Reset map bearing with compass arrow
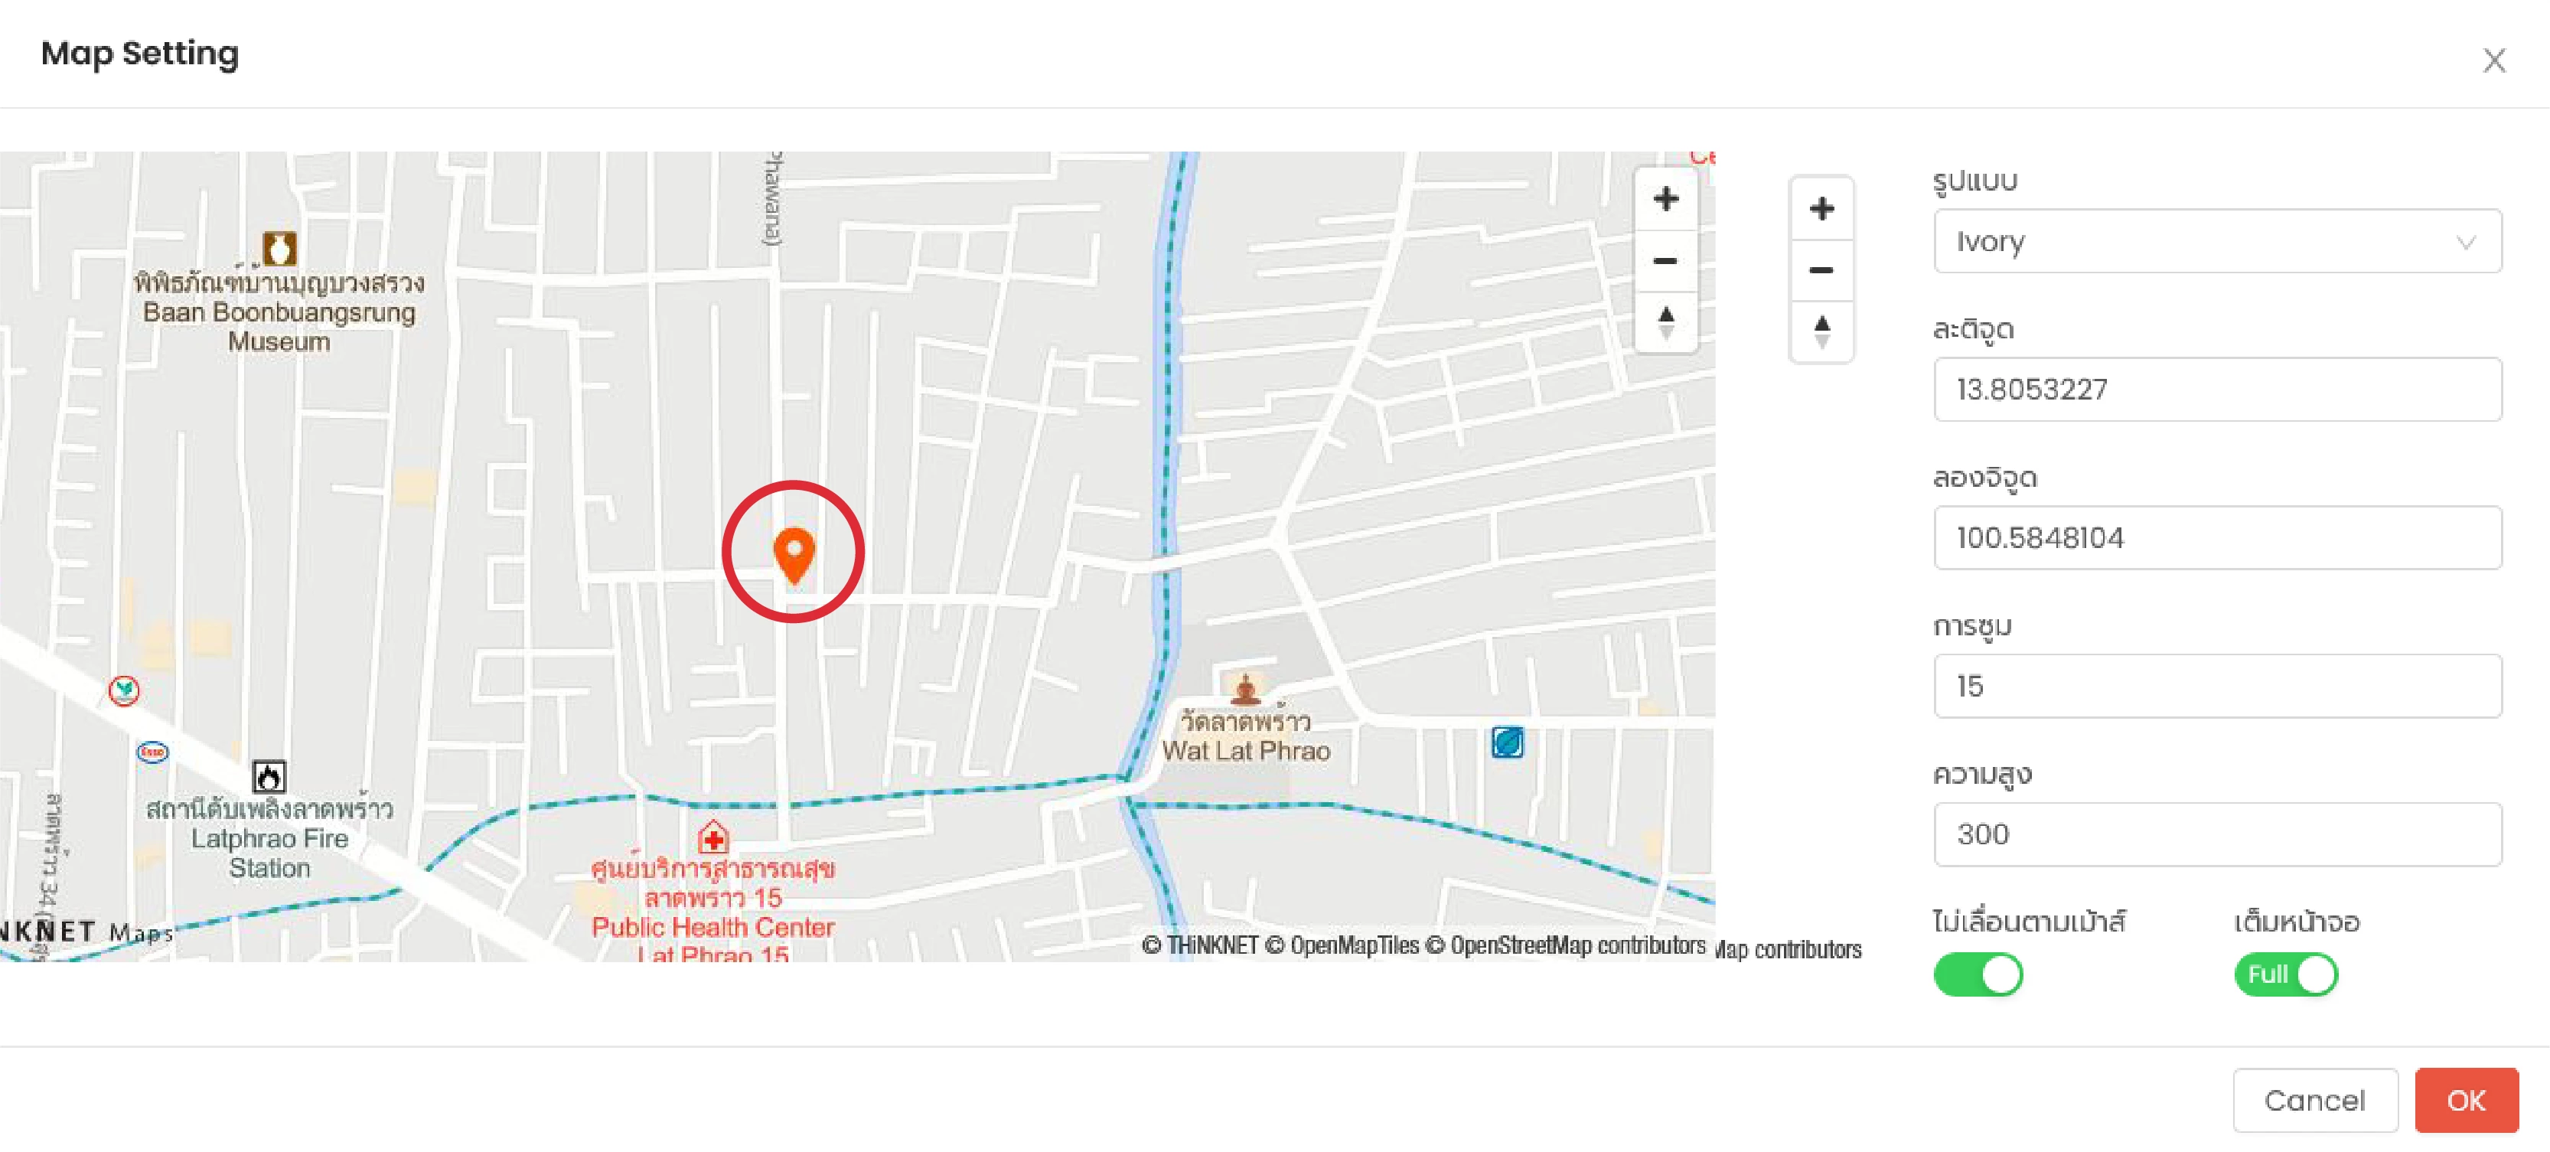Screen dimensions: 2550x1152 (1665, 323)
